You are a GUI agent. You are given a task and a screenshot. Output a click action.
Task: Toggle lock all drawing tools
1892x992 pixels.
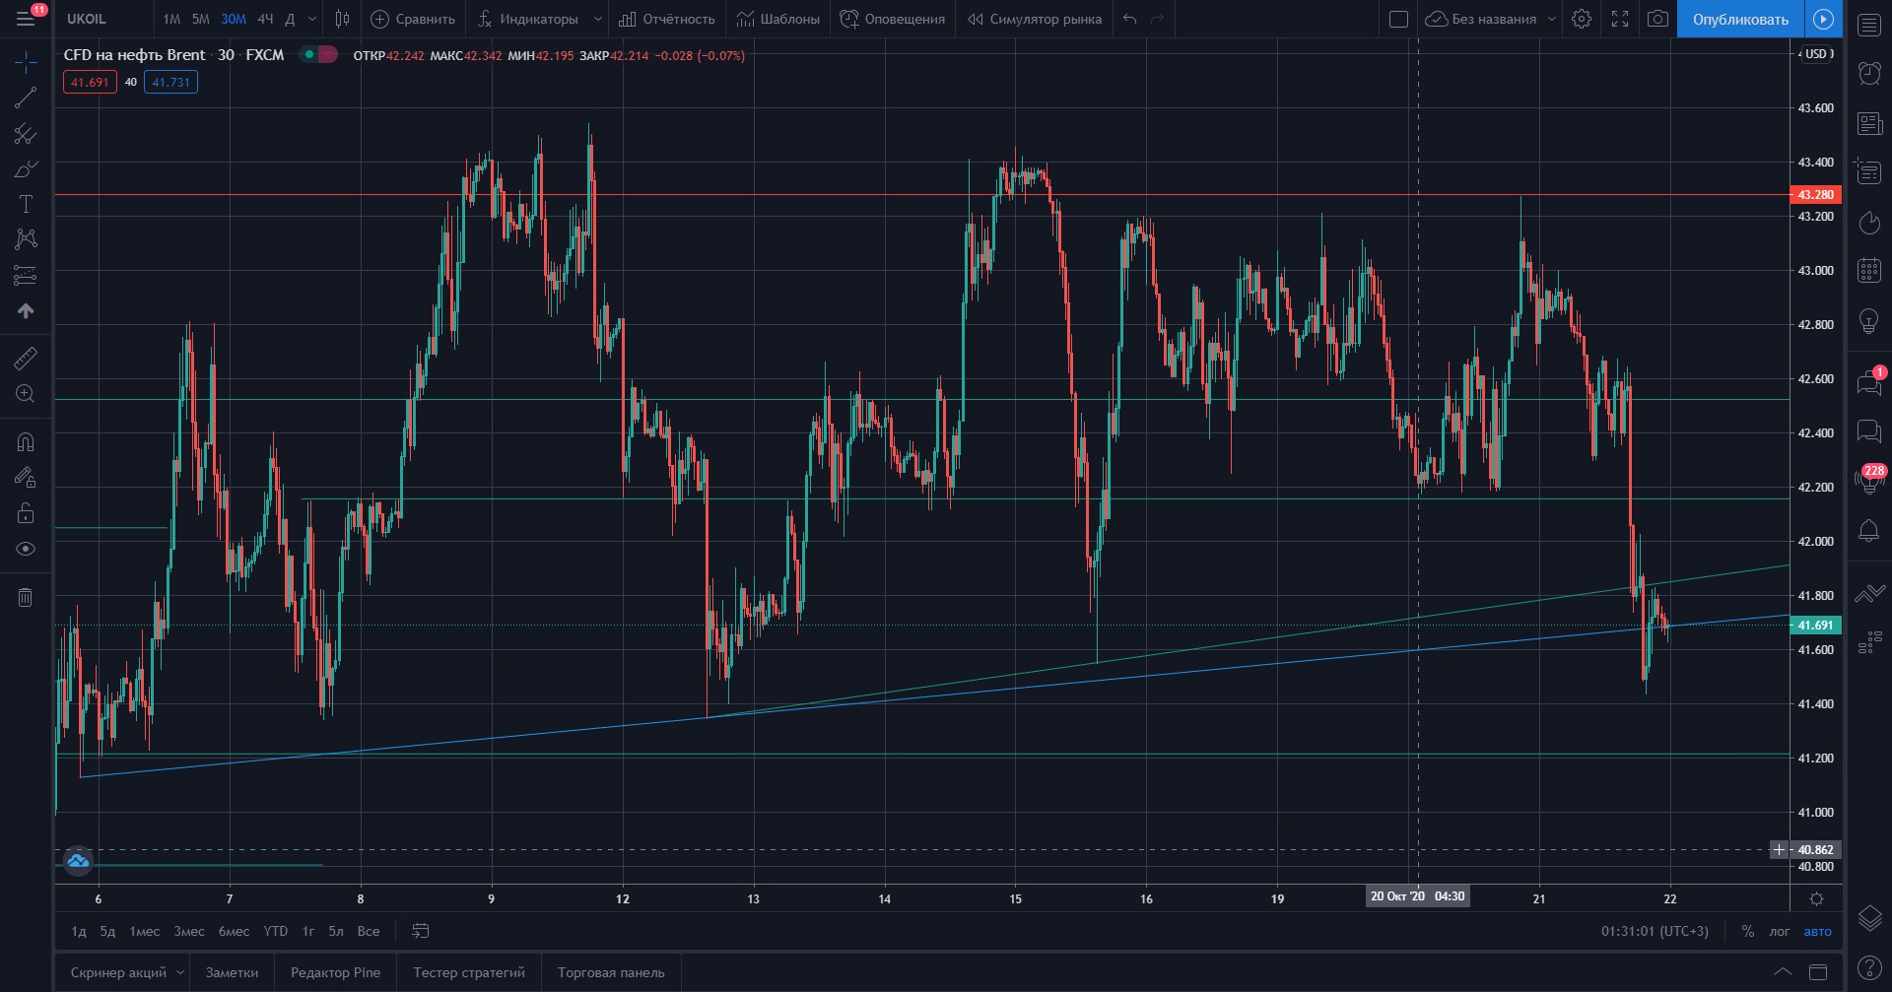click(26, 513)
